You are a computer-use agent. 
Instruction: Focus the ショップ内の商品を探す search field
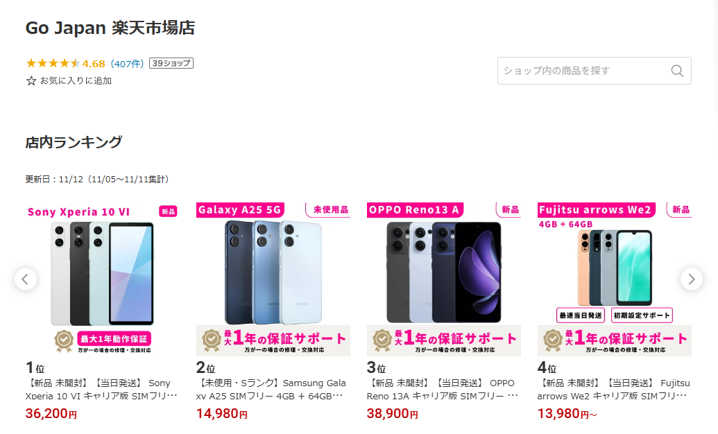pos(595,71)
